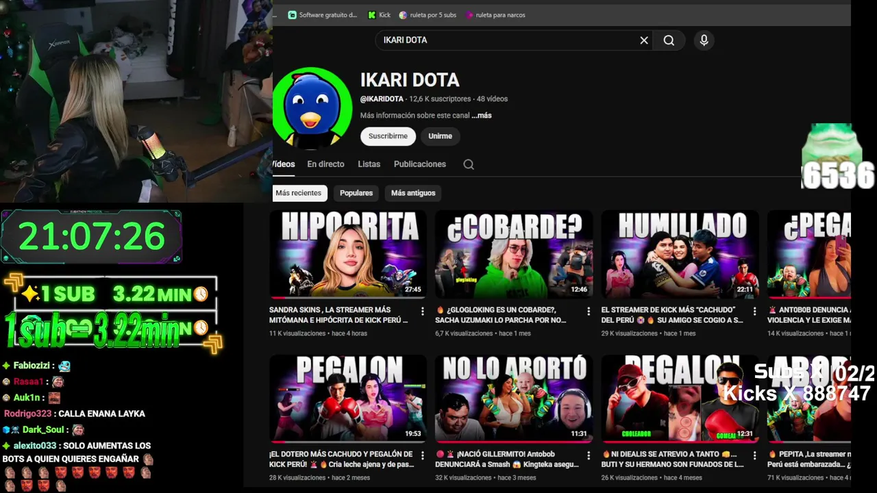Screen dimensions: 877x493
Task: Open Ni Dealis se atrevio title
Action: point(672,459)
